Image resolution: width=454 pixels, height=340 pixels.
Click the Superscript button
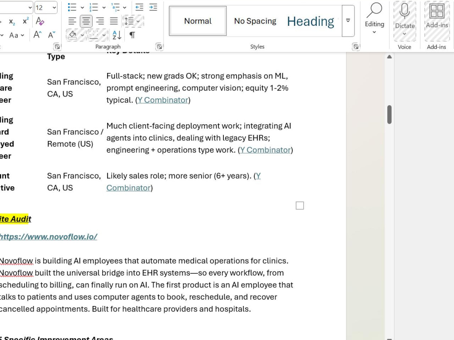click(x=25, y=21)
